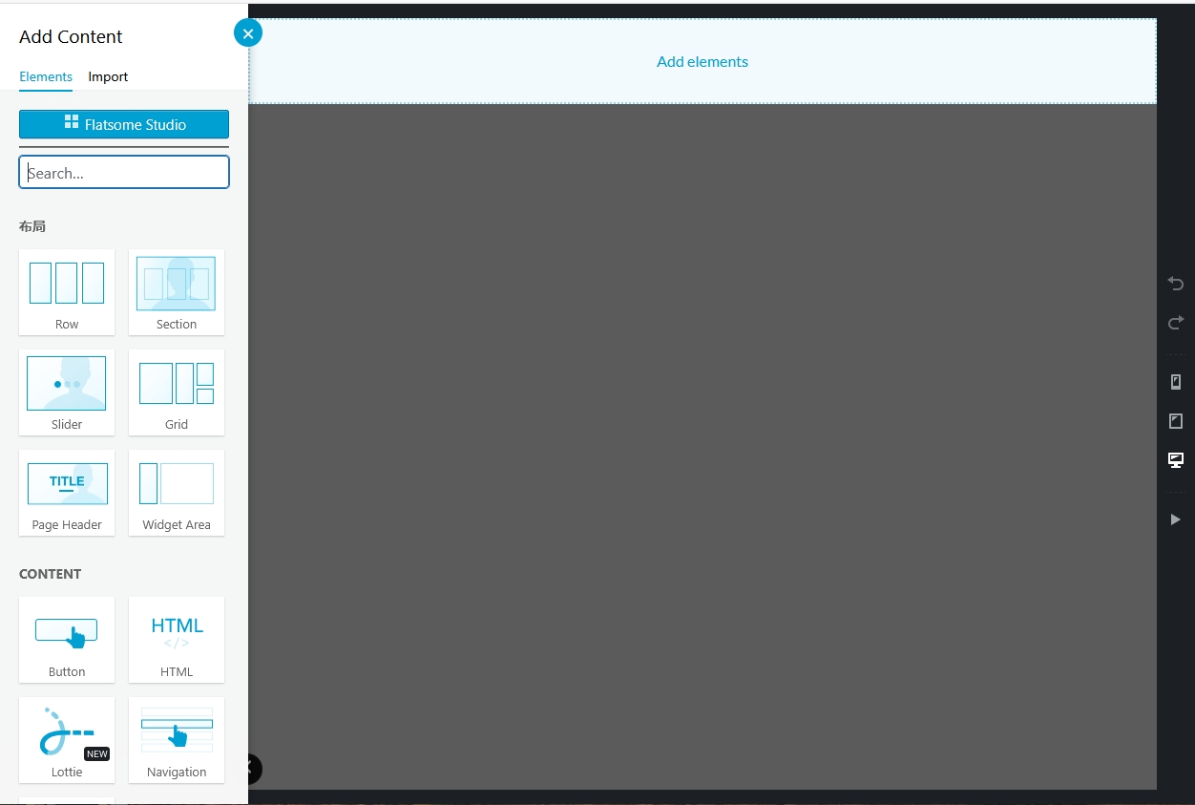
Task: Click the undo arrow icon
Action: (x=1176, y=284)
